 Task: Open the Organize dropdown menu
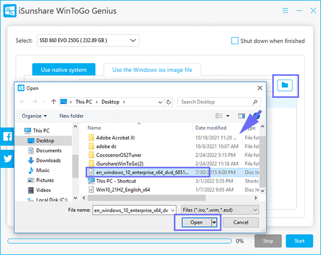click(x=34, y=116)
